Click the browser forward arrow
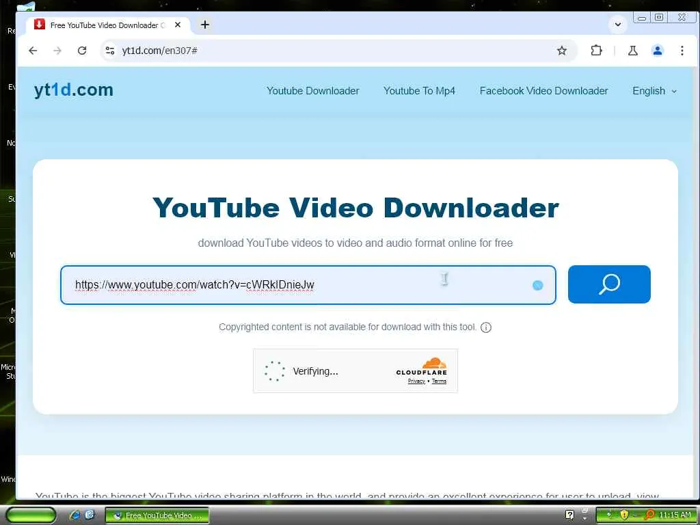 (57, 51)
